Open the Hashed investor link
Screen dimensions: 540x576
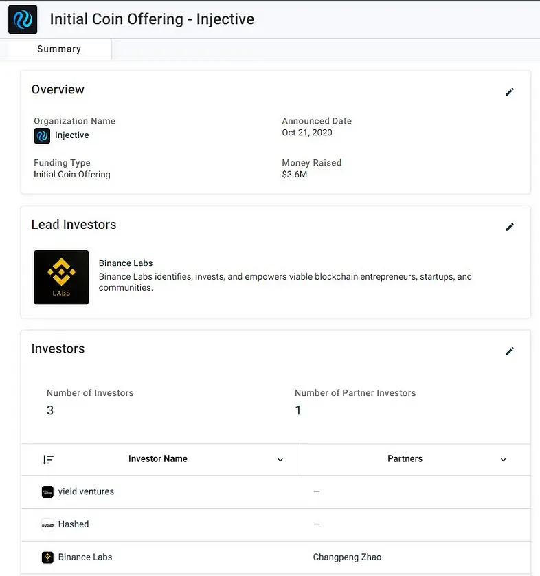(74, 524)
